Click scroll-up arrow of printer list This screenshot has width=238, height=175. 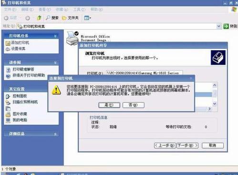click(215, 85)
